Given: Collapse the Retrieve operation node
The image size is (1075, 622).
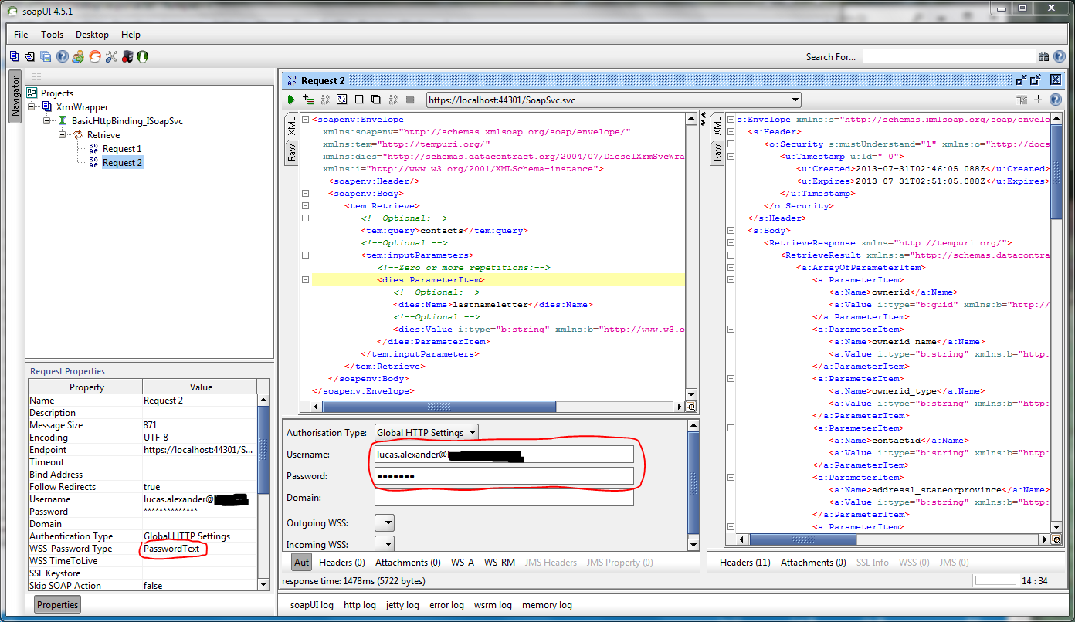Looking at the screenshot, I should tap(62, 135).
